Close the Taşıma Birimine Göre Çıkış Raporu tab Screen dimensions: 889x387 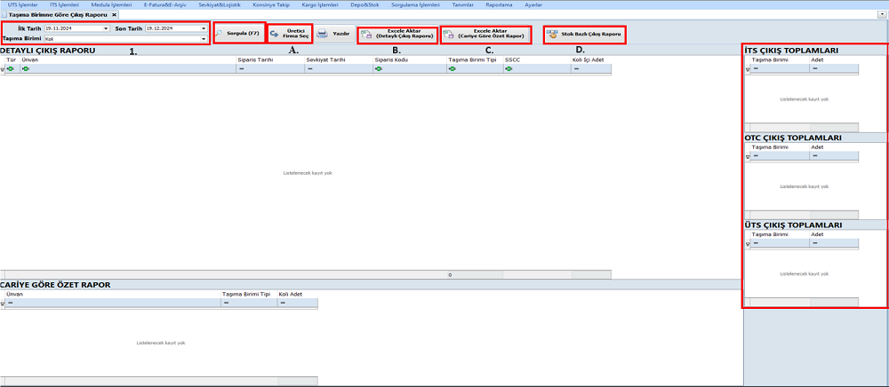(114, 15)
